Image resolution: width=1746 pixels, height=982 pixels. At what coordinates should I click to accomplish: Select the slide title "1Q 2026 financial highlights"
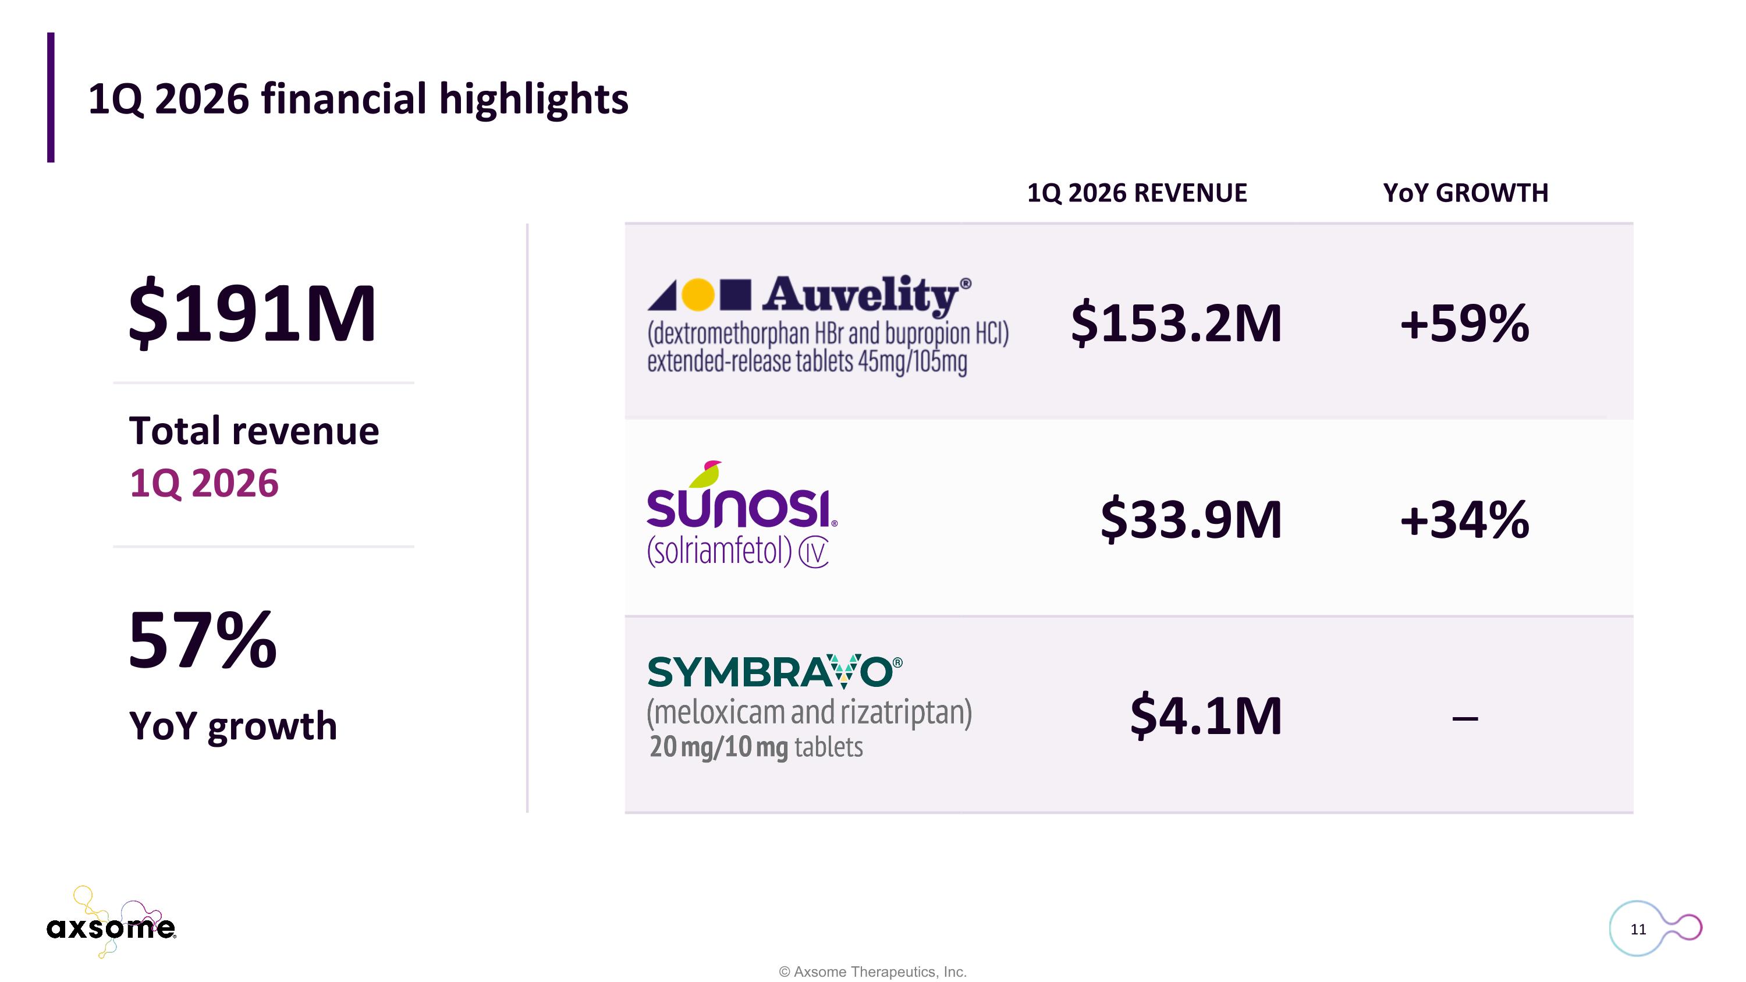pos(358,99)
